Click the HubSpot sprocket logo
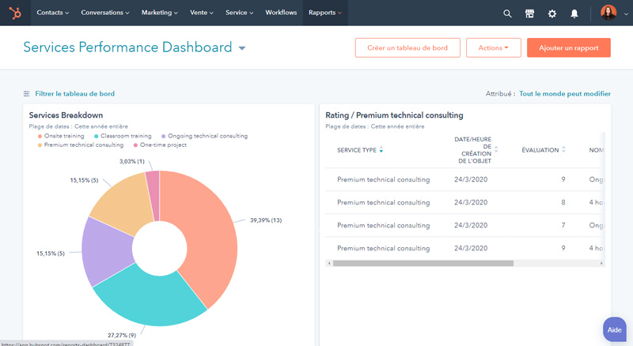The width and height of the screenshot is (633, 346). click(x=15, y=13)
